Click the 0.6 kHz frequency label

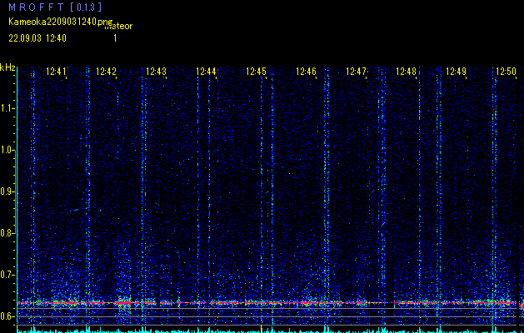point(7,316)
